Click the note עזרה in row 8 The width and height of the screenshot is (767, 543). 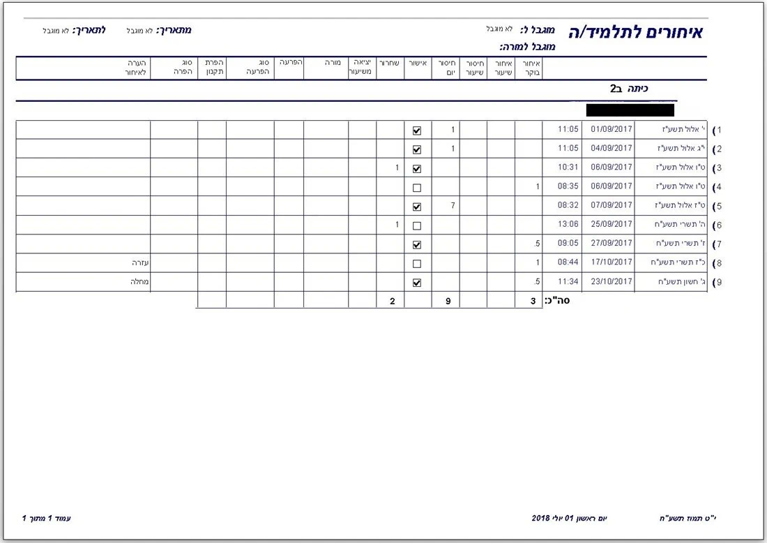click(x=140, y=263)
